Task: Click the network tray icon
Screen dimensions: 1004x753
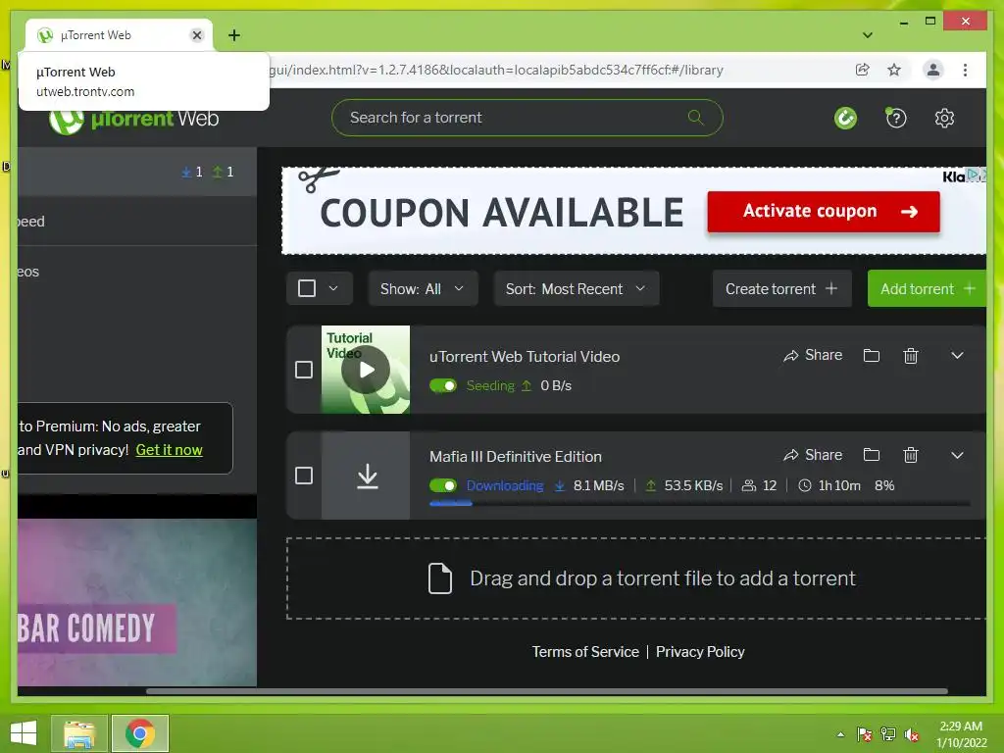Action: 888,734
